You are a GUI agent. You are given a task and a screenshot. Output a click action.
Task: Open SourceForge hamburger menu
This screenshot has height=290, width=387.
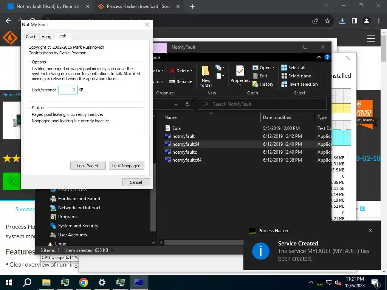tap(371, 39)
